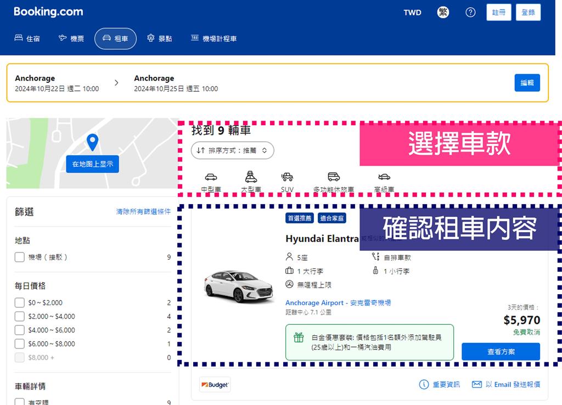Click the 1 大行李 suitcase icon

(289, 271)
